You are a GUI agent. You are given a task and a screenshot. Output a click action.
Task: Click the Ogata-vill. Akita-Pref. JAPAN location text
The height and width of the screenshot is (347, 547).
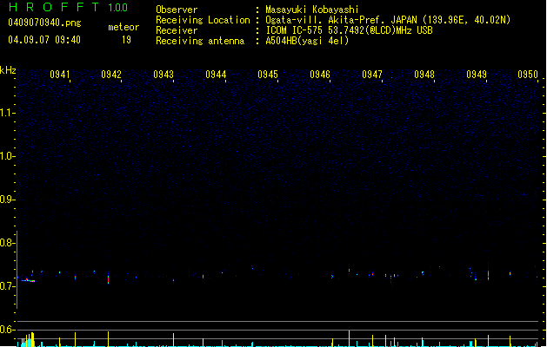[388, 20]
